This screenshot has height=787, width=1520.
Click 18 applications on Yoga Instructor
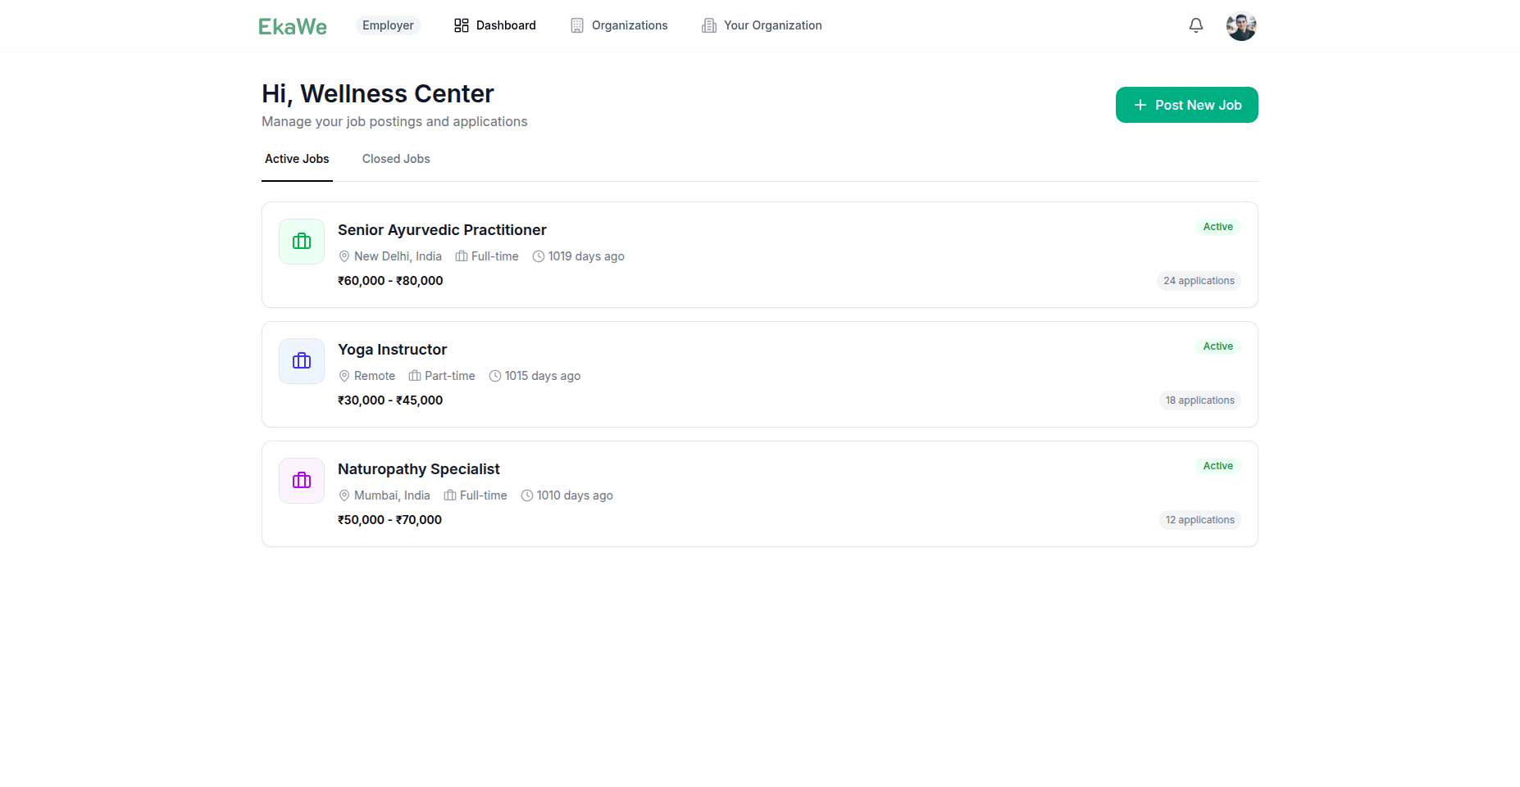click(1199, 400)
